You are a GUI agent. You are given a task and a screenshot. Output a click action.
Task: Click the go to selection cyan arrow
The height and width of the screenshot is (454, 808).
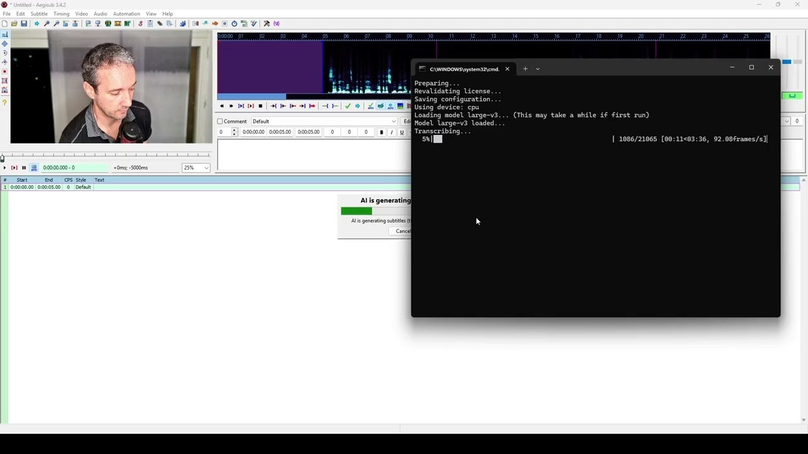point(357,106)
